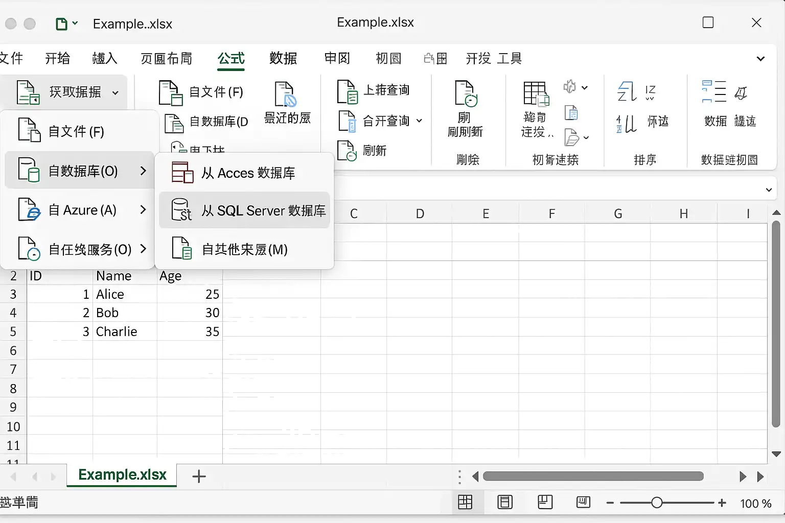Click the zoom out minus icon
Screen dimensions: 785x523
coord(610,503)
